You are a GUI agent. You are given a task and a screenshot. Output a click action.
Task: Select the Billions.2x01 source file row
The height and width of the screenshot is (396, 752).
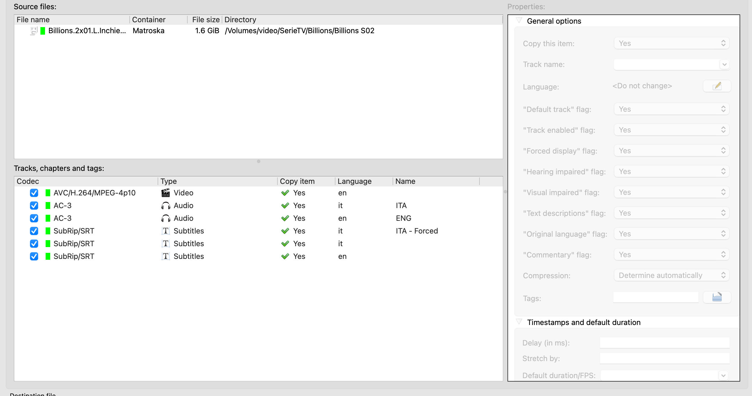coord(87,31)
